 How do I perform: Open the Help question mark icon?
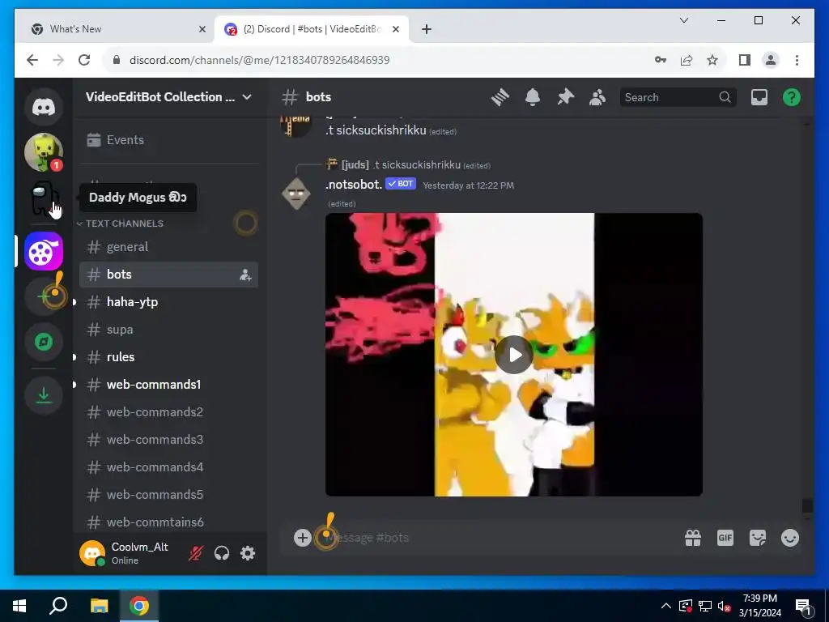pyautogui.click(x=792, y=97)
